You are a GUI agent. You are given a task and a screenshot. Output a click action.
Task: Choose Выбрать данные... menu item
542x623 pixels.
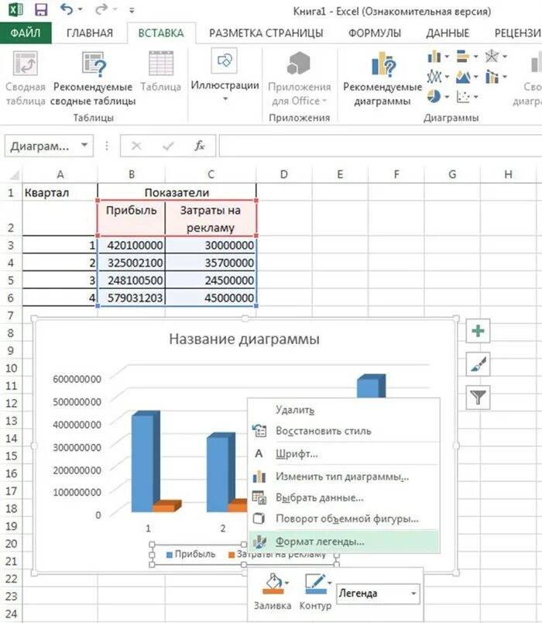coord(344,497)
